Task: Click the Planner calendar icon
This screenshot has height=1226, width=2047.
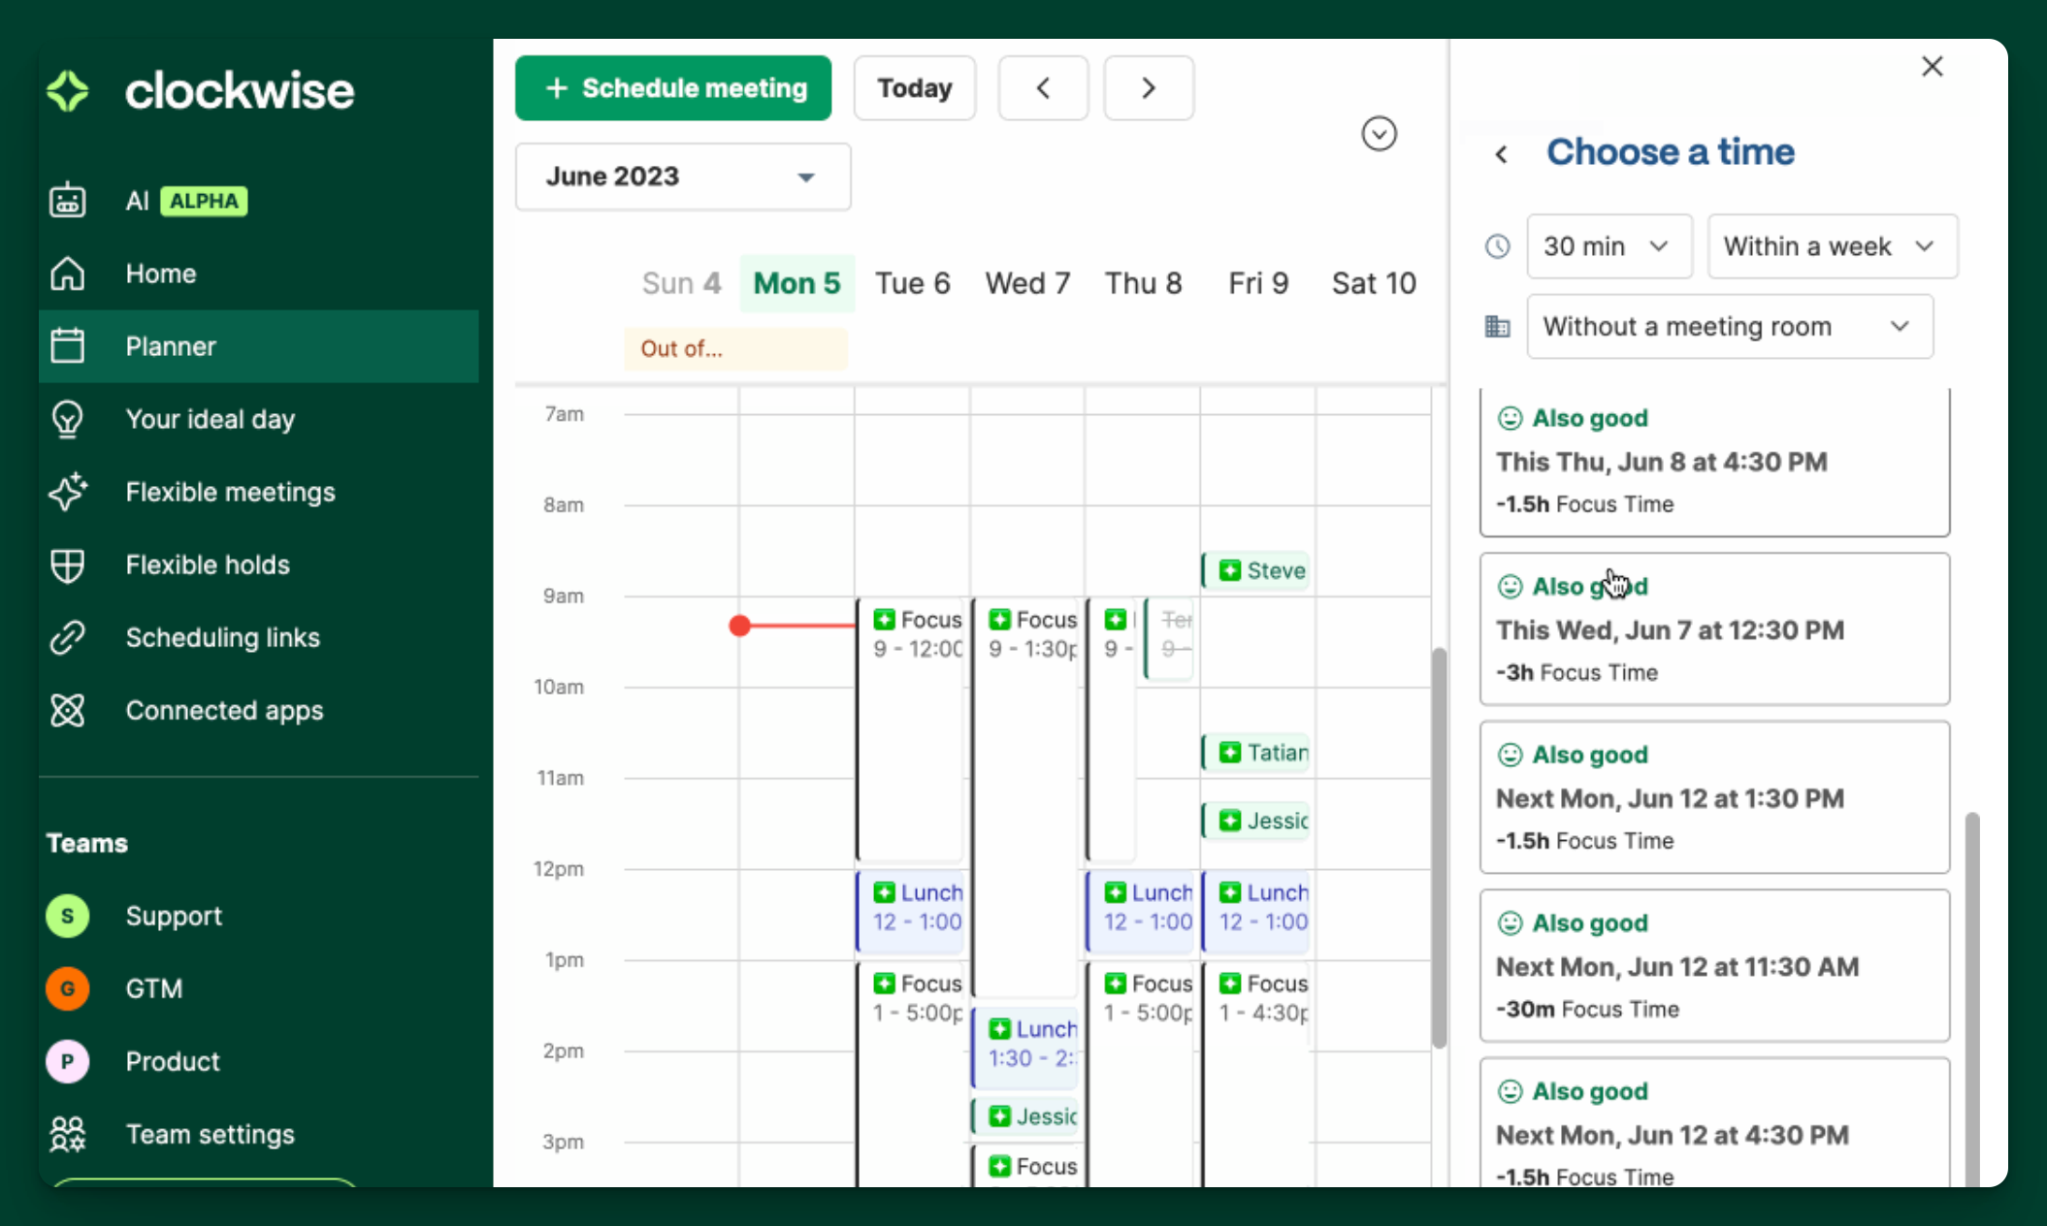Action: point(67,346)
